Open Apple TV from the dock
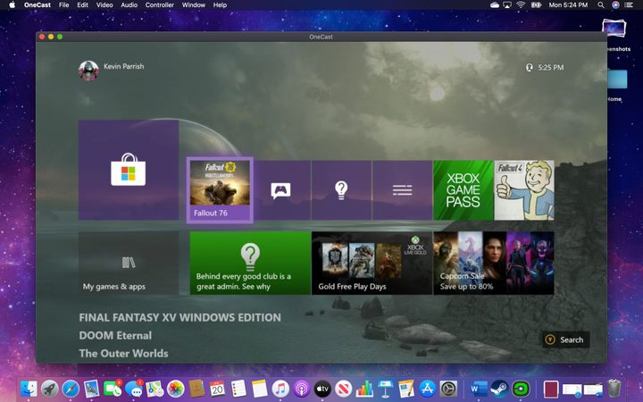Viewport: 643px width, 402px height. (322, 388)
